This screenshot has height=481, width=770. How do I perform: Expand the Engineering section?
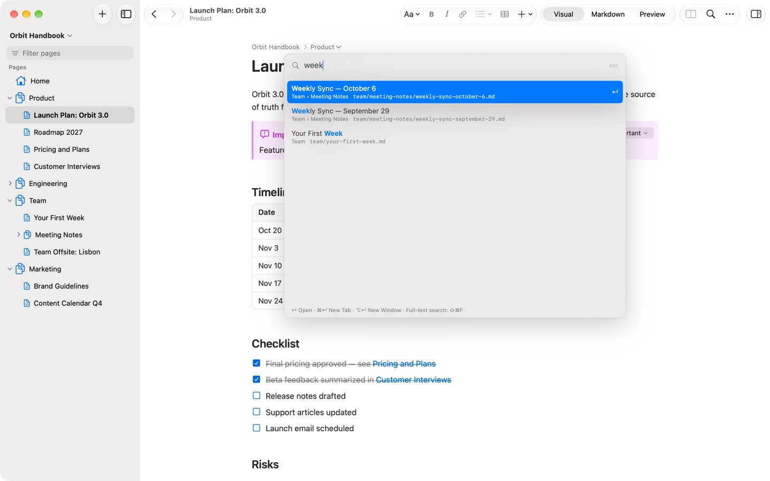(10, 183)
